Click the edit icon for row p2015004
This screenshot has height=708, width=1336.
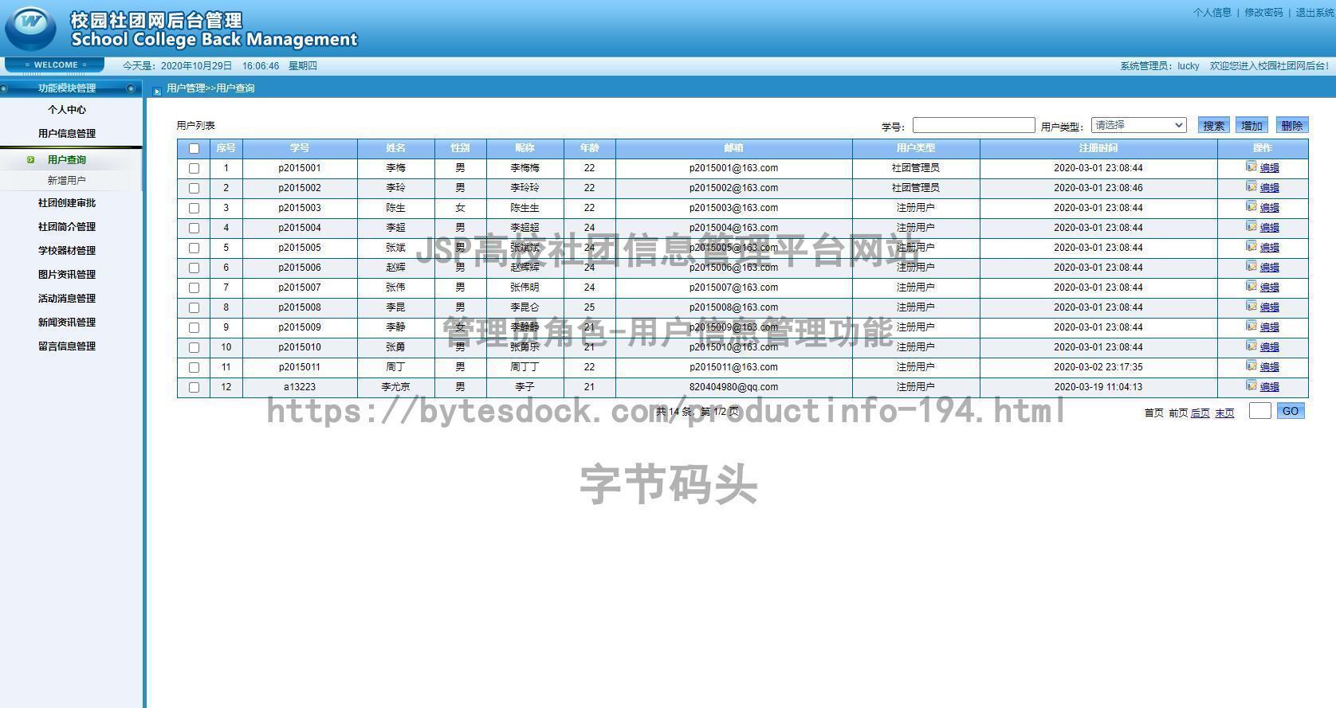tap(1251, 226)
